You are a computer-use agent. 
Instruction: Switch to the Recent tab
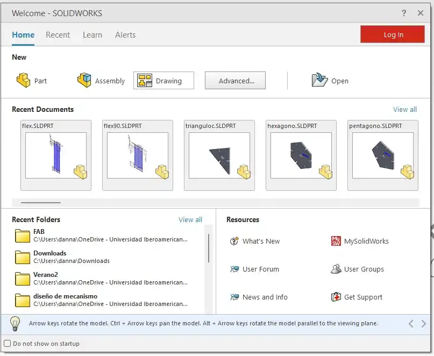tap(58, 35)
